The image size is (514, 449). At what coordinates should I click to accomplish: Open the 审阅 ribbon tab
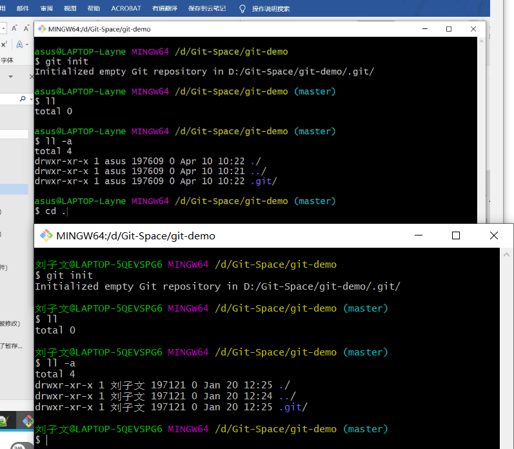[x=46, y=8]
